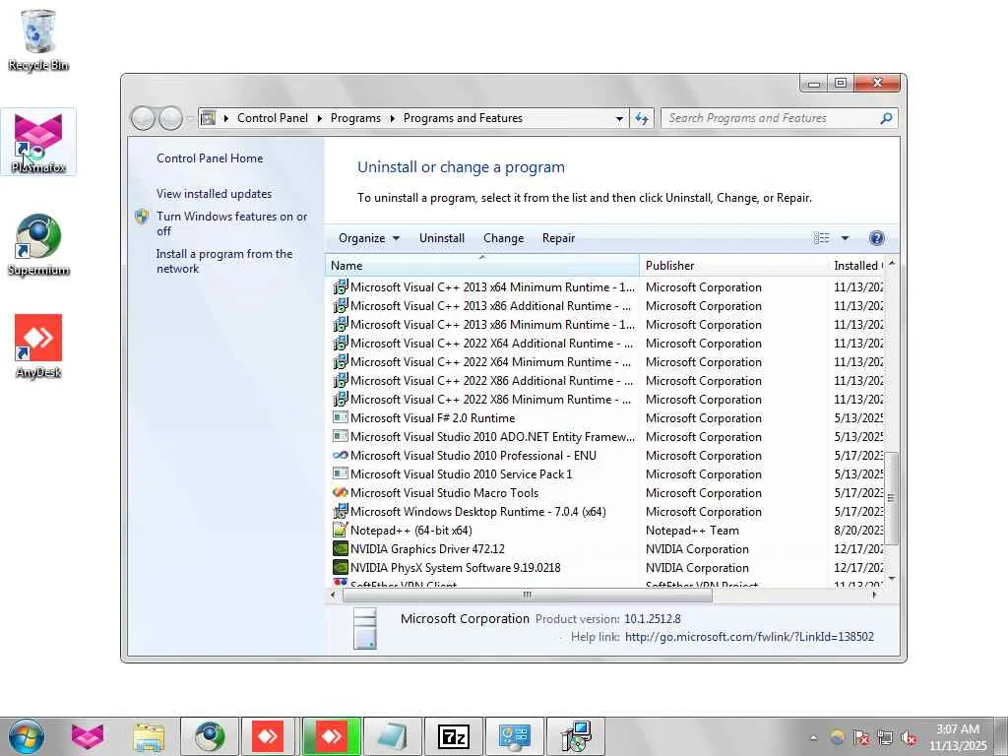Open the File Explorer taskbar icon

149,736
